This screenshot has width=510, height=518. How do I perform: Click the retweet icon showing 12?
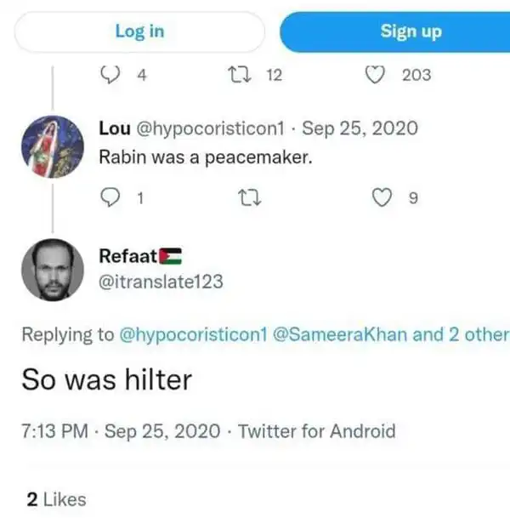(239, 76)
